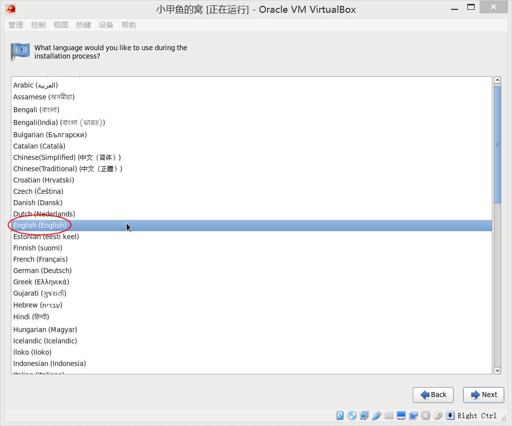Select German (Deutsch) in the list
Viewport: 512px width, 426px height.
click(x=42, y=271)
